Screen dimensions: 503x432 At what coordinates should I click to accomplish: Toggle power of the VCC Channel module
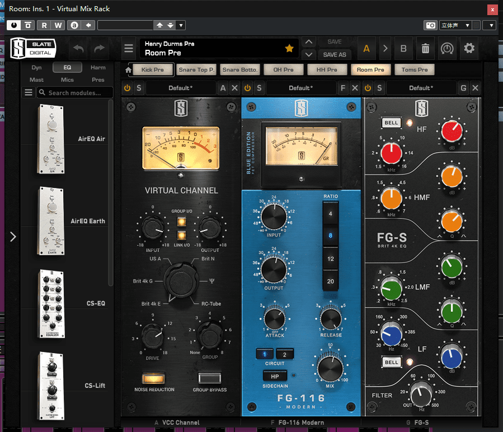(x=128, y=88)
